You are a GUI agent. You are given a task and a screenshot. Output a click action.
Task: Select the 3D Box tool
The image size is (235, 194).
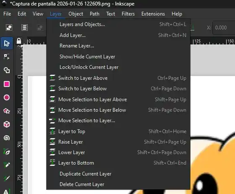[7, 124]
